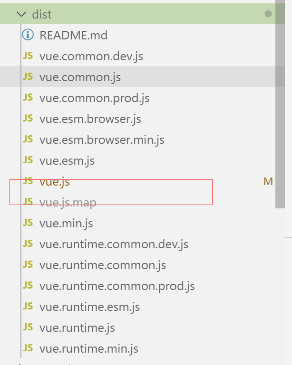Select vue.runtime.common.prod.js file
Image resolution: width=292 pixels, height=365 pixels.
[x=117, y=286]
